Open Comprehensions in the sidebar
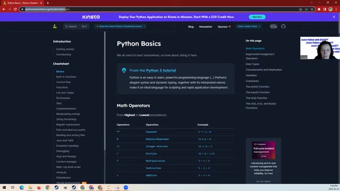 coord(66,109)
